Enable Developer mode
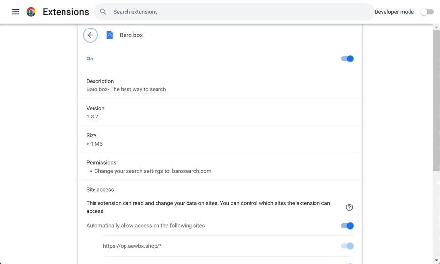440x264 pixels. tap(427, 12)
